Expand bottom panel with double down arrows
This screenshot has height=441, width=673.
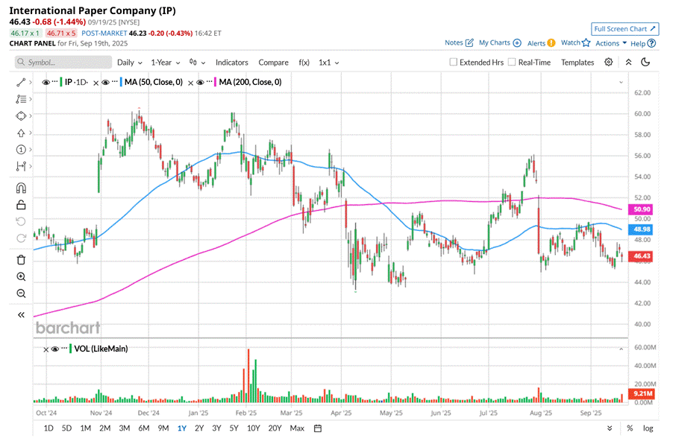click(x=610, y=428)
